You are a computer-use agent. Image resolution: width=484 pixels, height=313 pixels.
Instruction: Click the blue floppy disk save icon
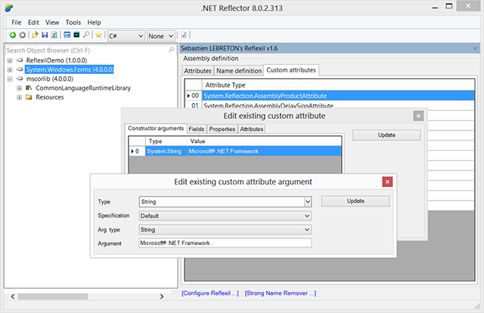tap(45, 35)
